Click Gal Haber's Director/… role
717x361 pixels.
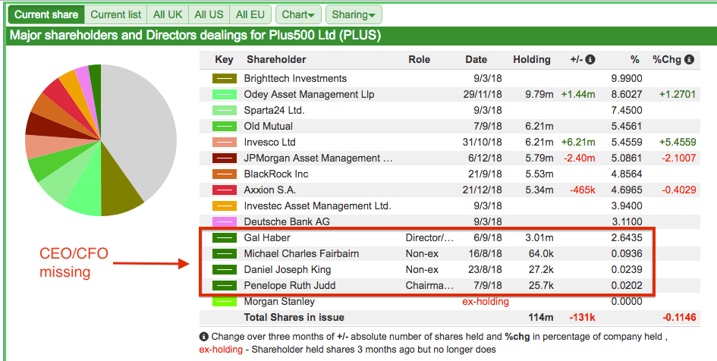(x=429, y=238)
